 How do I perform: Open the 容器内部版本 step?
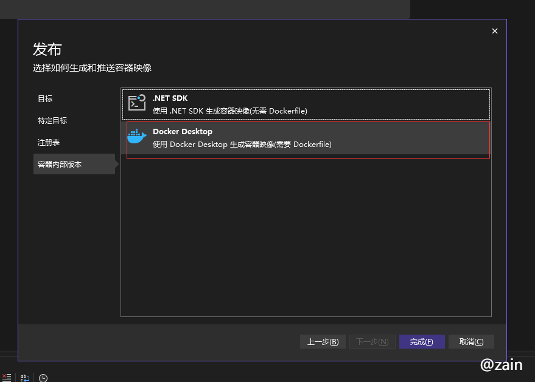[74, 164]
